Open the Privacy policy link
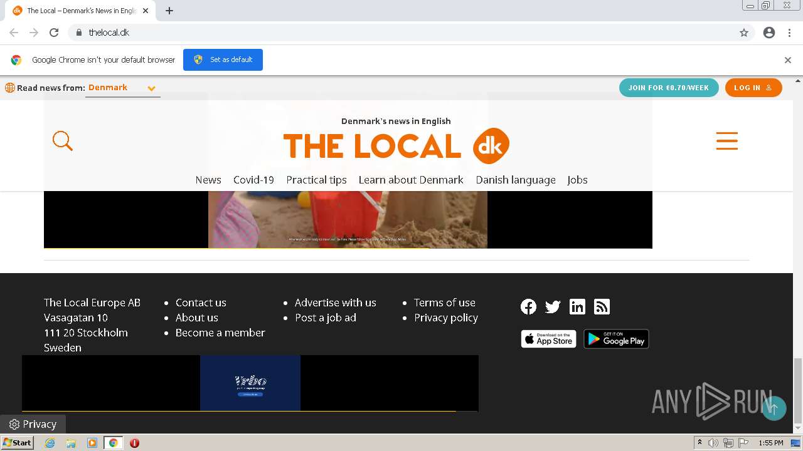 (x=446, y=318)
